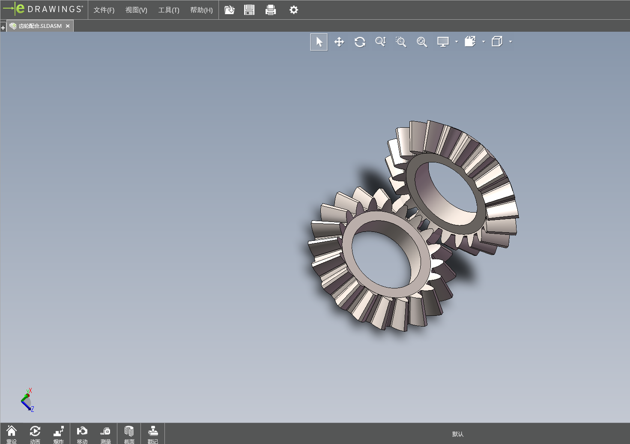Open the 工具(T) menu
630x444 pixels.
click(169, 10)
